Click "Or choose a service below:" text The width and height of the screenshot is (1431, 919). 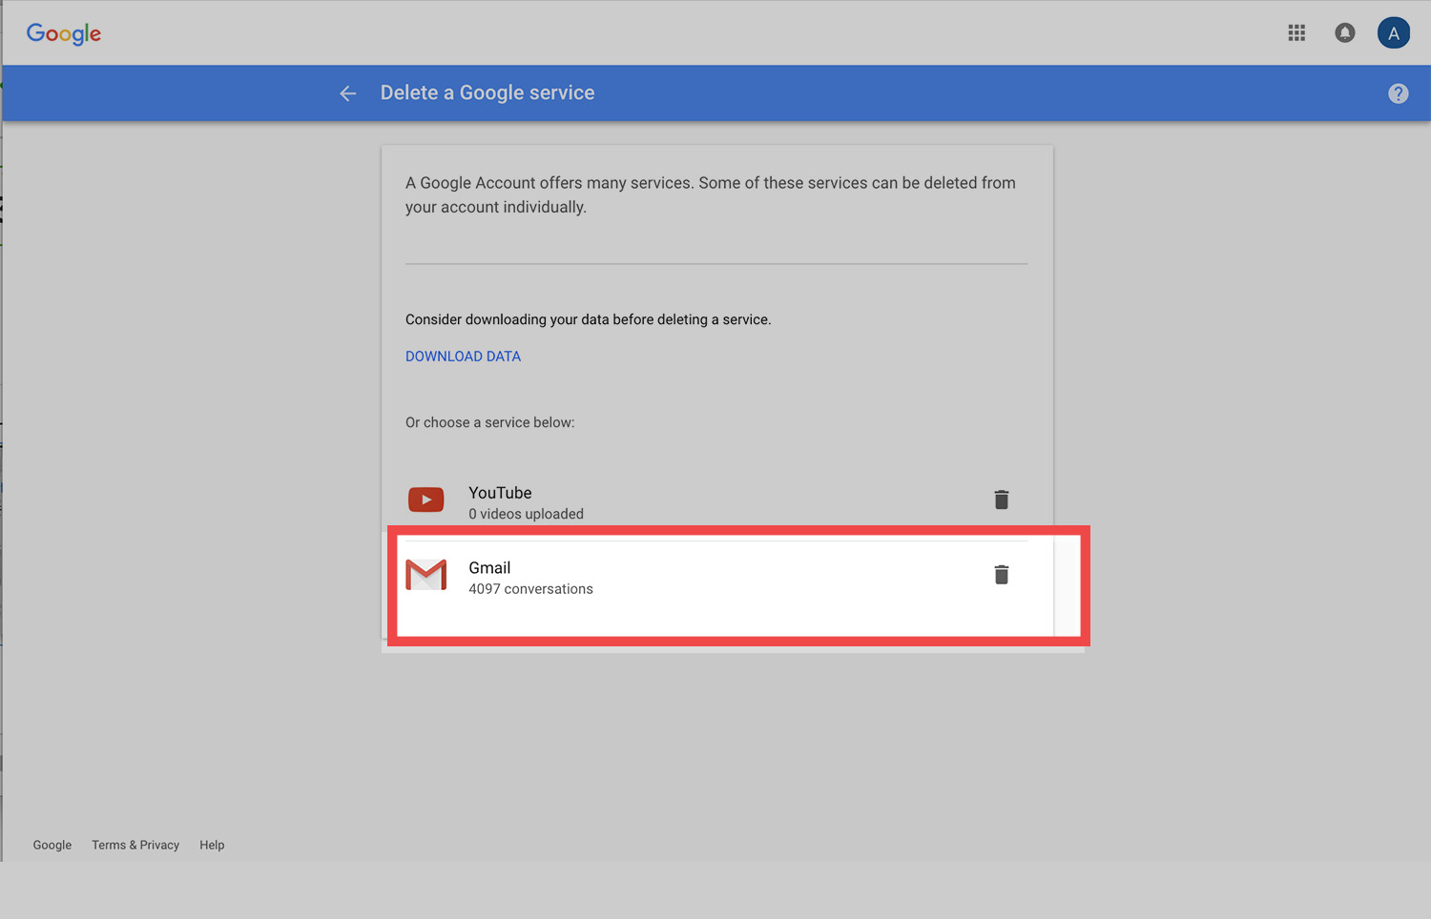coord(489,422)
